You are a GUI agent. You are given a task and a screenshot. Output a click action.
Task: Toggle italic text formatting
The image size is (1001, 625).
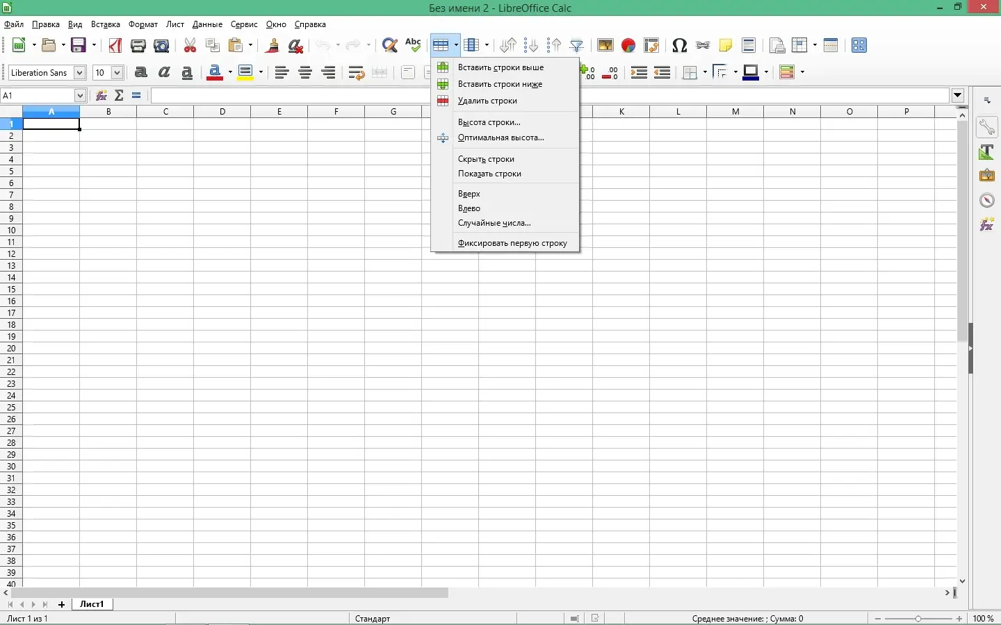[x=164, y=72]
